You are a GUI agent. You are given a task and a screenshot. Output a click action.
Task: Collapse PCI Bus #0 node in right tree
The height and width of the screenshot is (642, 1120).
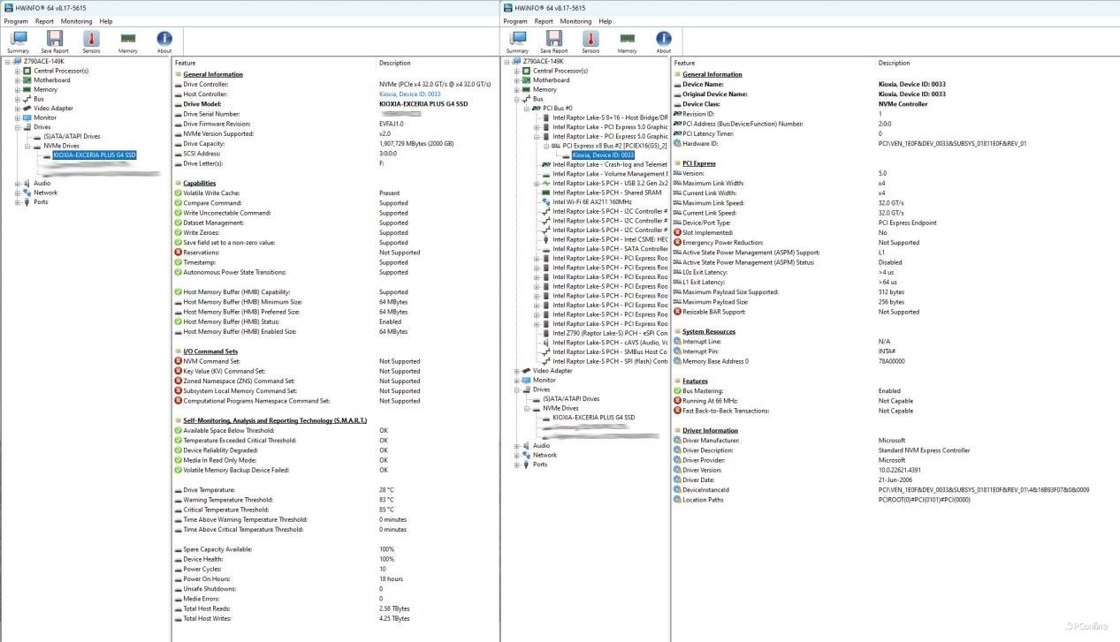(526, 108)
